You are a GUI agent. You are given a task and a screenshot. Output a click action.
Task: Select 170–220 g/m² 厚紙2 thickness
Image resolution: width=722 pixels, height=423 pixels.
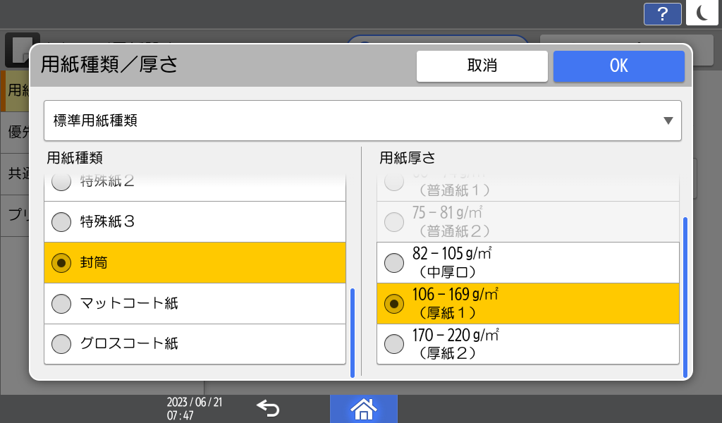pos(529,343)
